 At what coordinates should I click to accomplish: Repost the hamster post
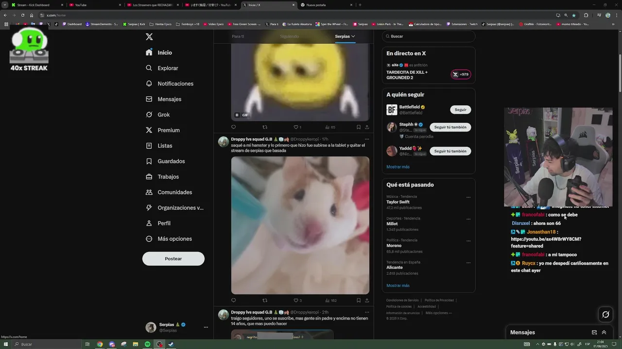pyautogui.click(x=265, y=300)
